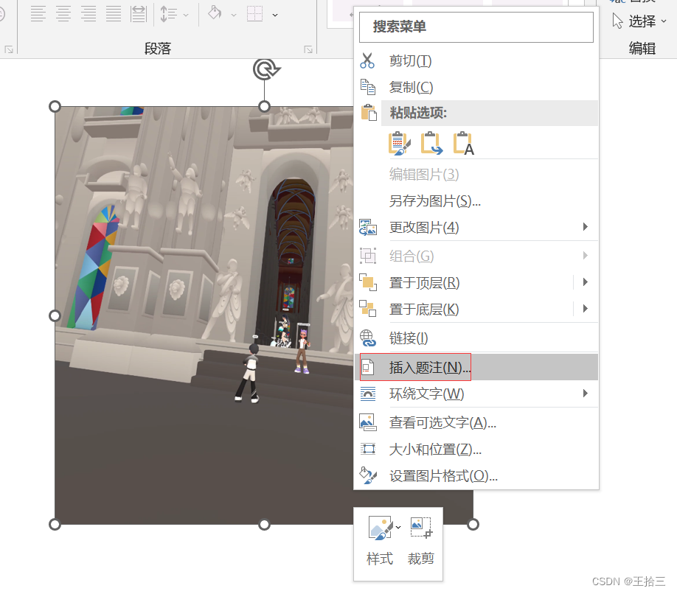The width and height of the screenshot is (677, 594).
Task: Open the paragraph settings dialog launcher
Action: click(x=308, y=49)
